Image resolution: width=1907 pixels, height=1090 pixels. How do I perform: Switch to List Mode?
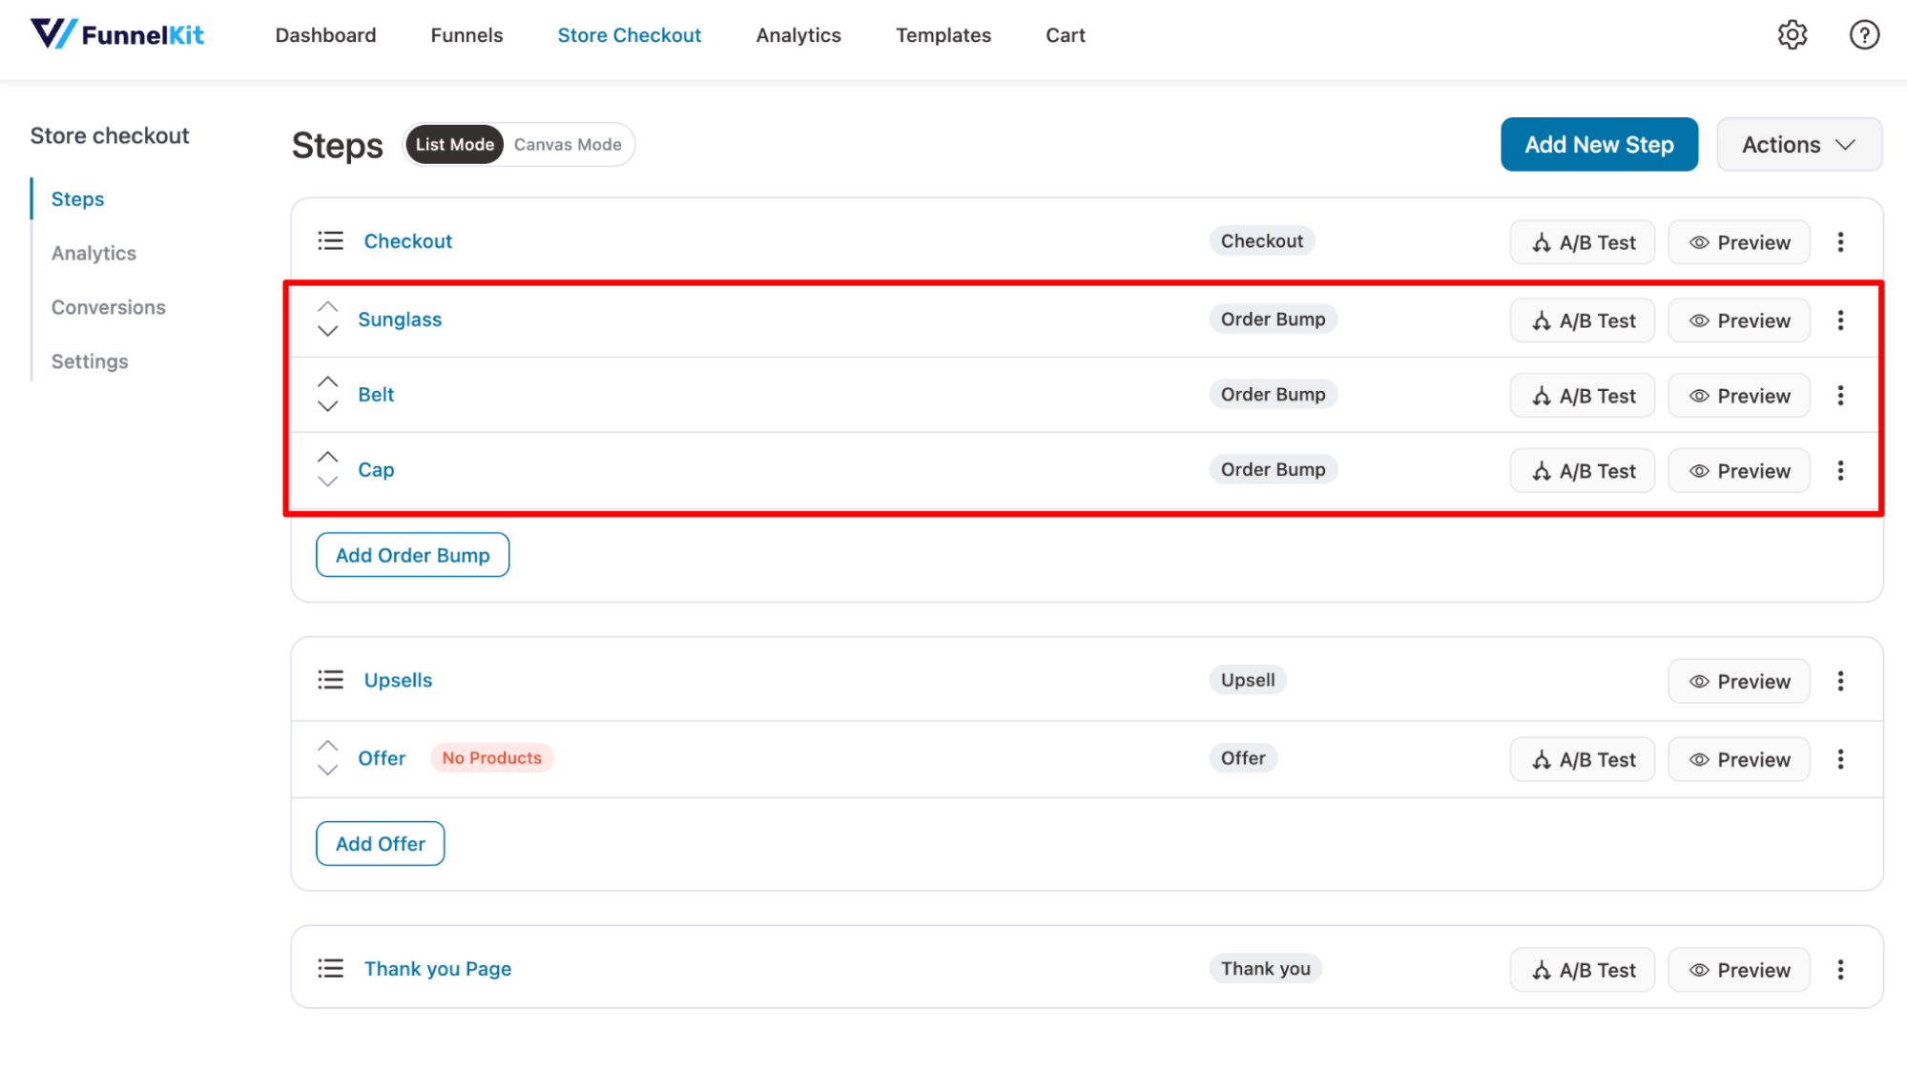[x=455, y=145]
